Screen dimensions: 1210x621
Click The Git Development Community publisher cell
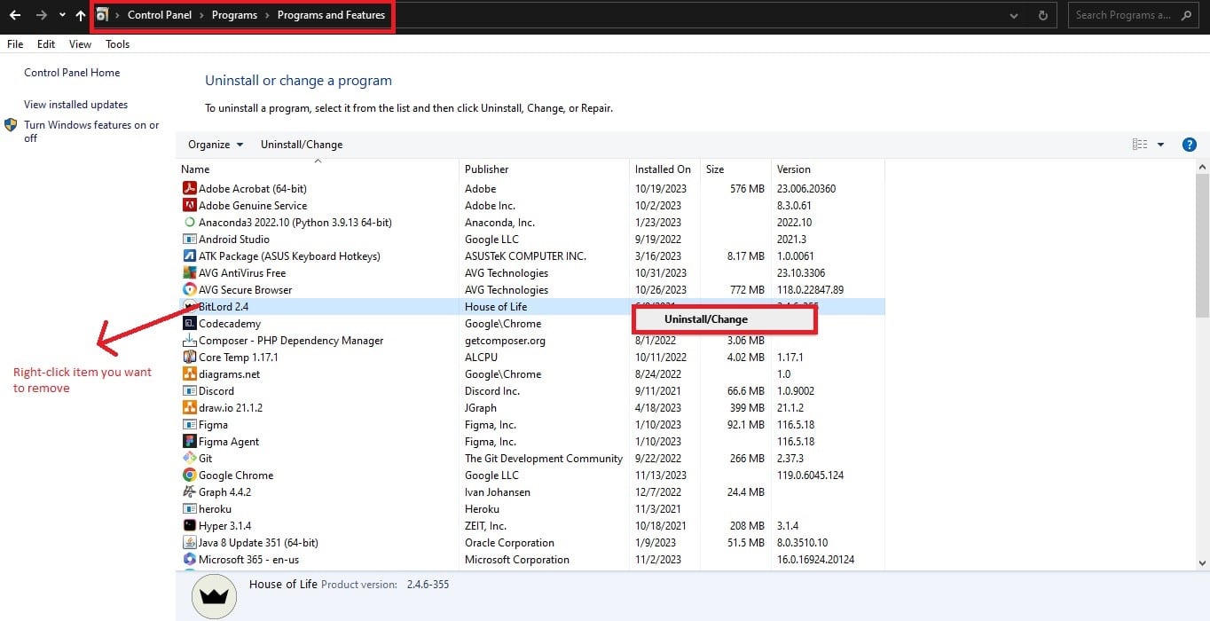click(544, 458)
